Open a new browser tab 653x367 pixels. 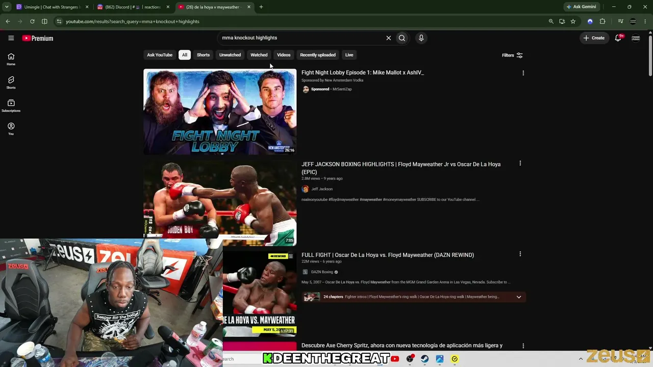pos(261,7)
